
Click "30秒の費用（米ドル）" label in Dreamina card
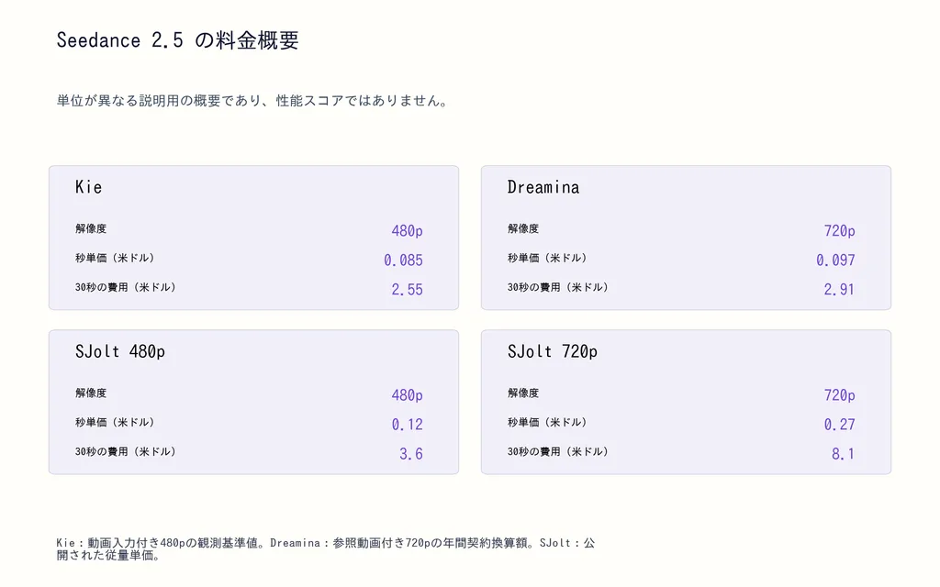point(558,287)
